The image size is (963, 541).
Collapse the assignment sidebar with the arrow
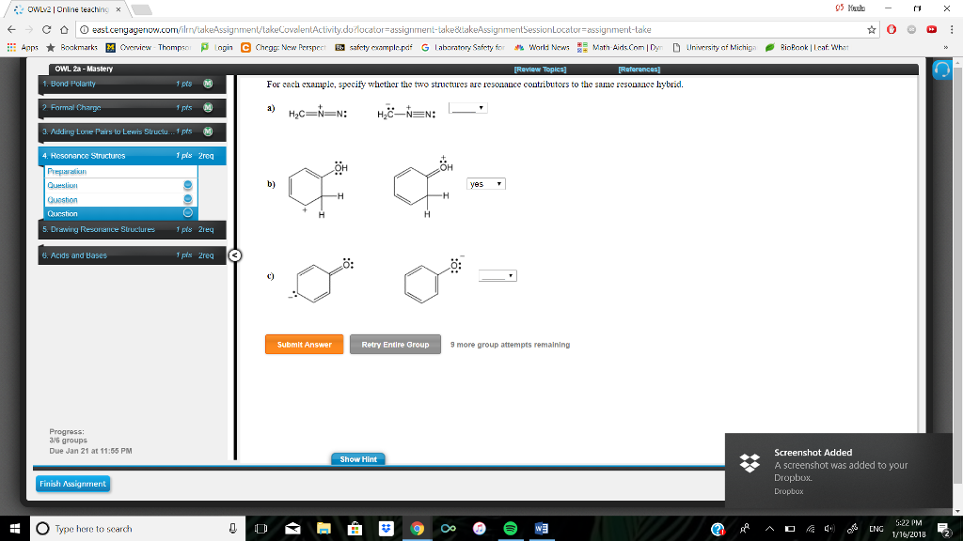233,255
